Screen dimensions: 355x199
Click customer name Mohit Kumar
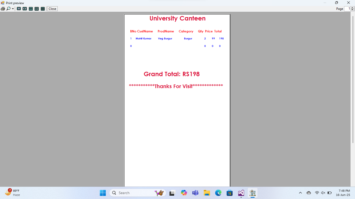pyautogui.click(x=143, y=39)
